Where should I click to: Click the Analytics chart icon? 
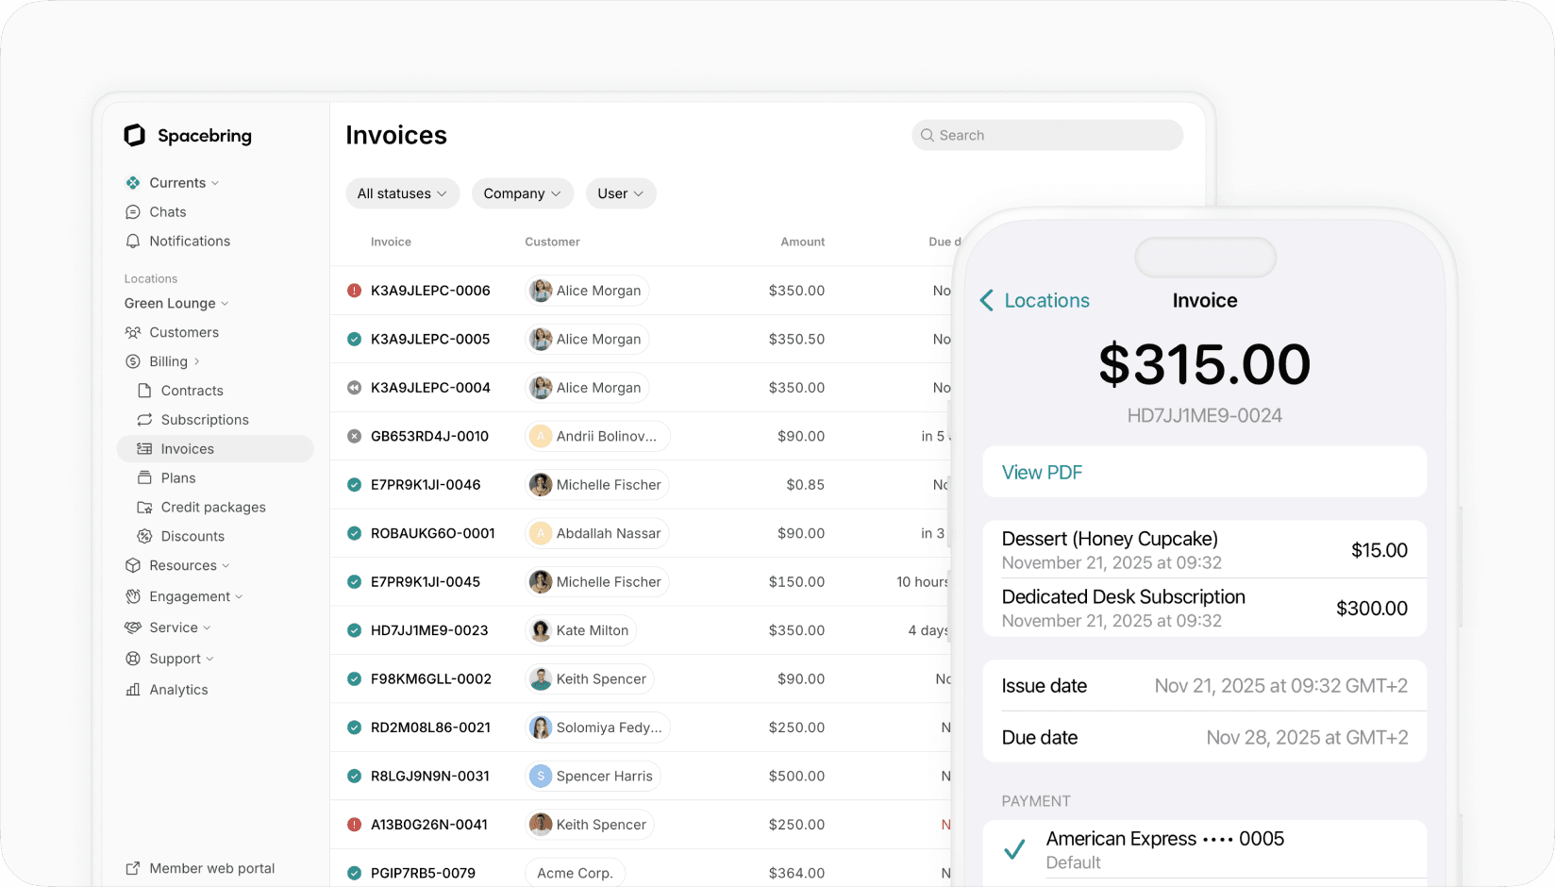pos(132,689)
